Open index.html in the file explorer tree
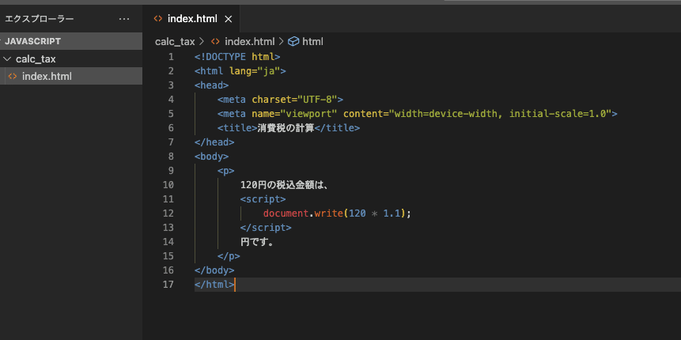Image resolution: width=681 pixels, height=340 pixels. click(x=47, y=76)
